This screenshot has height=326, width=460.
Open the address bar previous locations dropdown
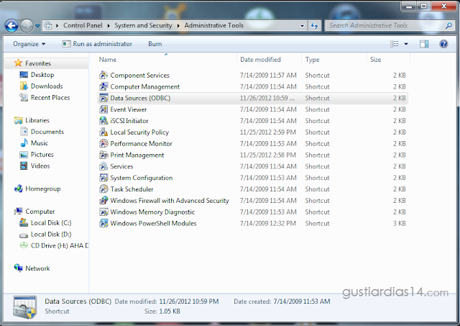click(302, 26)
